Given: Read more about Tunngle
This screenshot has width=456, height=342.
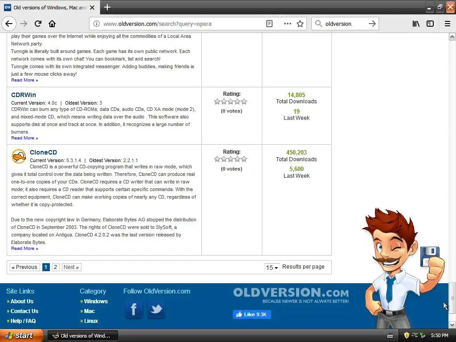Looking at the screenshot, I should 24,80.
